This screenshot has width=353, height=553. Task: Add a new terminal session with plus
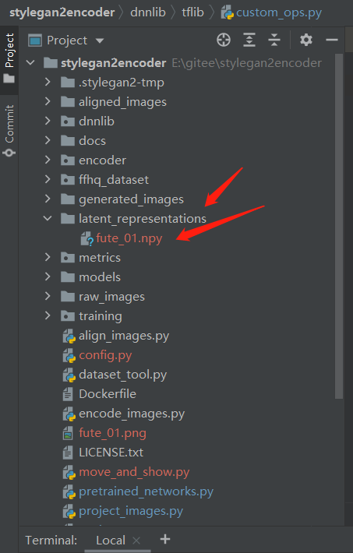(165, 539)
